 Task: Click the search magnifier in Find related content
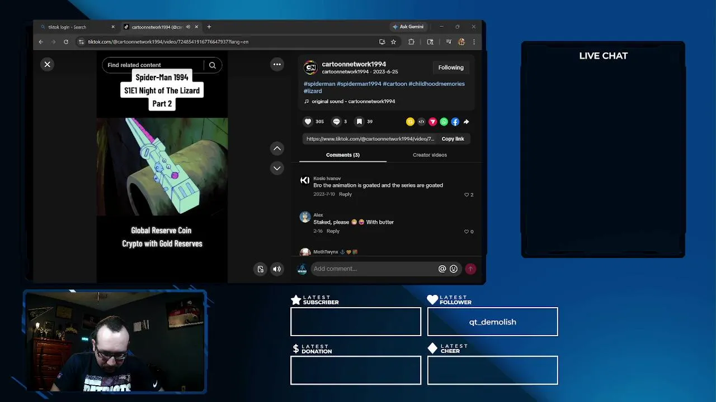(213, 65)
